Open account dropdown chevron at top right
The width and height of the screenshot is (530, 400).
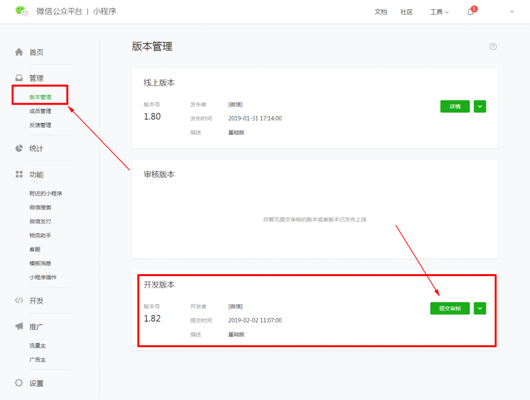pos(512,11)
